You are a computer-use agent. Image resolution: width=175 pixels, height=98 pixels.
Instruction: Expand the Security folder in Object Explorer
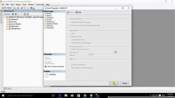click(7, 22)
